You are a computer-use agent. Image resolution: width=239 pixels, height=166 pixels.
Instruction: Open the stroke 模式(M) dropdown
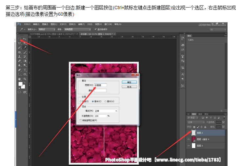tap(106, 111)
